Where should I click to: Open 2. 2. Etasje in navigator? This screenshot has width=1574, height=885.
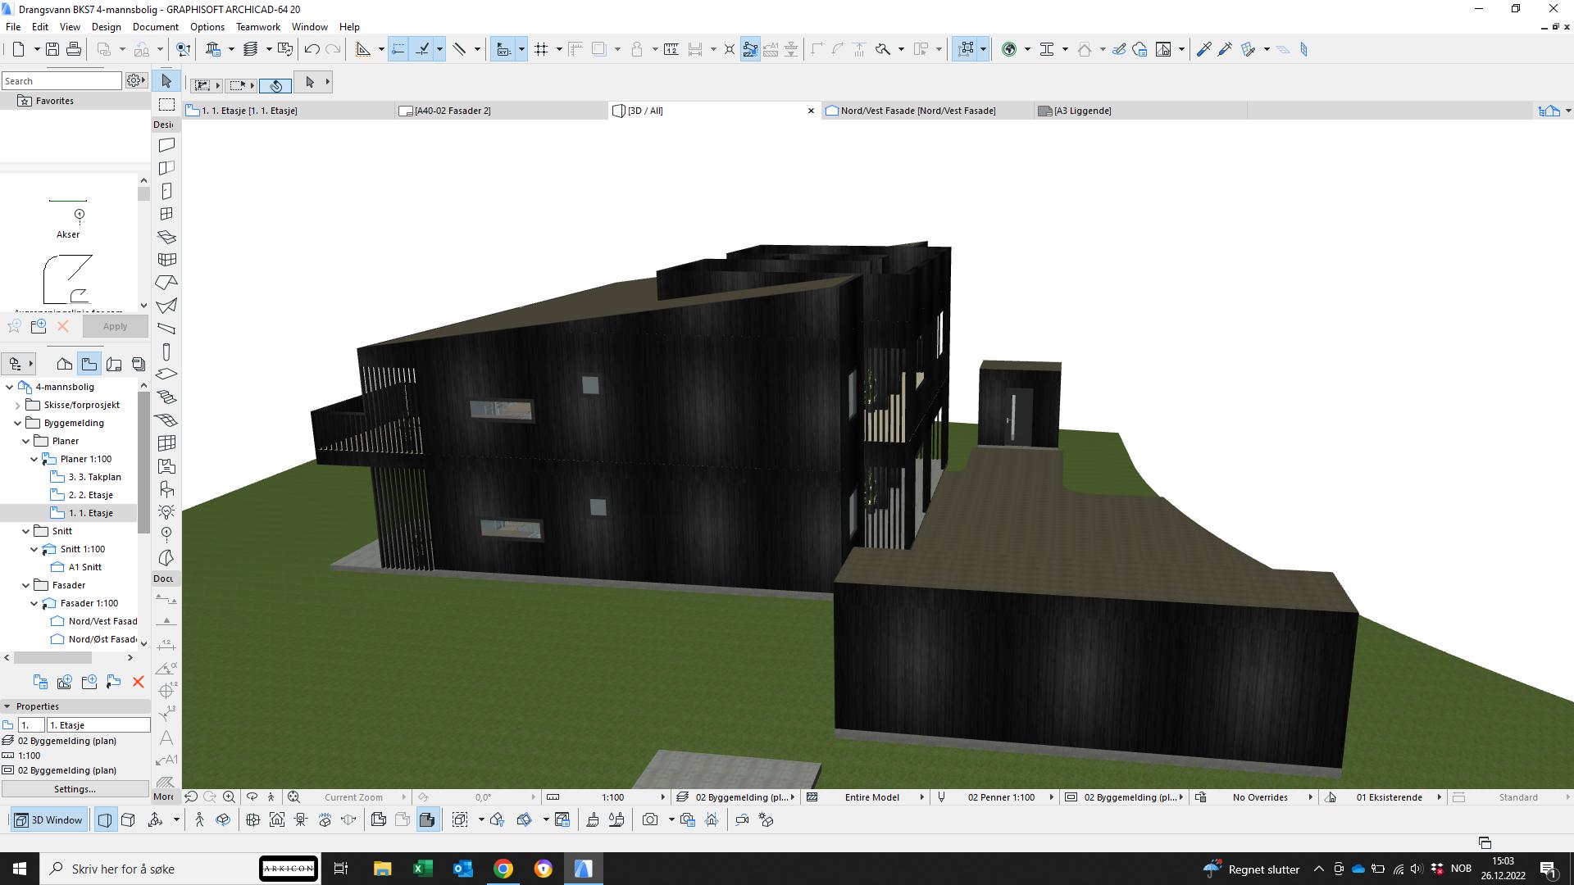(90, 495)
